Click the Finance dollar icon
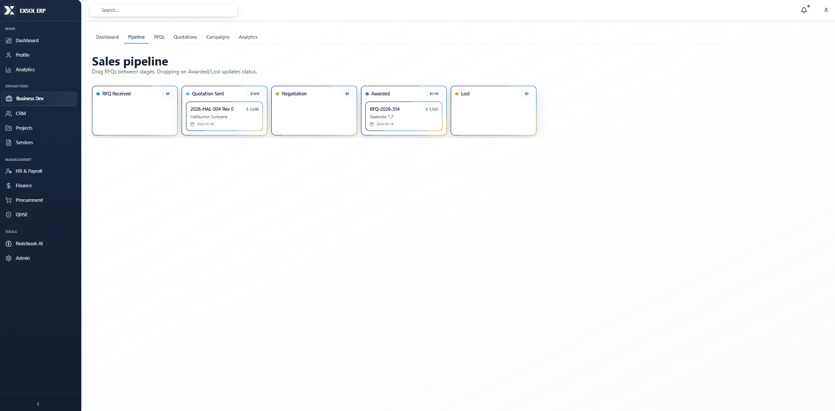Screen dimensions: 835x411 point(8,185)
